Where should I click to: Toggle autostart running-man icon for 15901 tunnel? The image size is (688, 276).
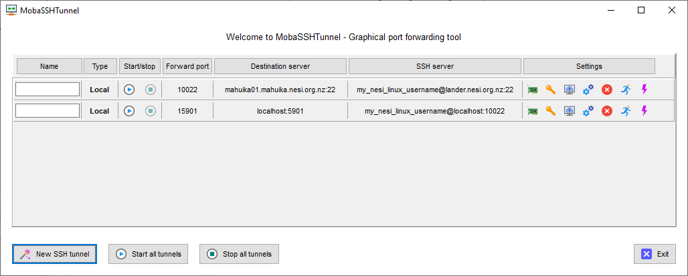pyautogui.click(x=626, y=111)
